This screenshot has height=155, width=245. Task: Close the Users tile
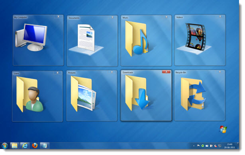coord(57,73)
